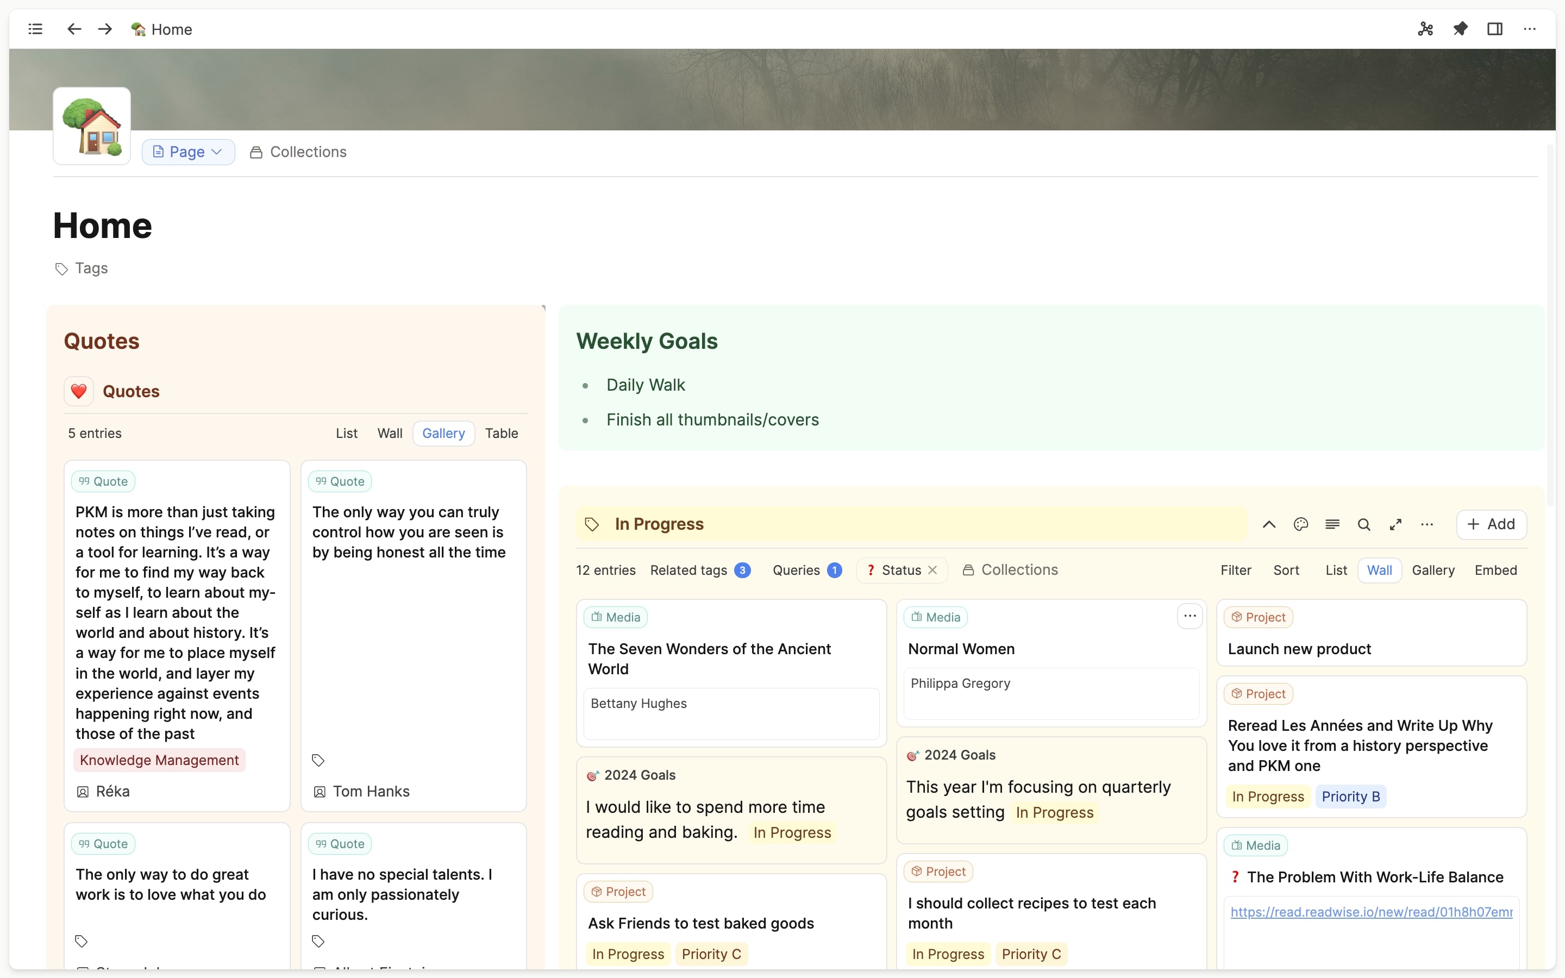The image size is (1565, 978).
Task: Switch In Progress view to Embed
Action: [x=1496, y=570]
